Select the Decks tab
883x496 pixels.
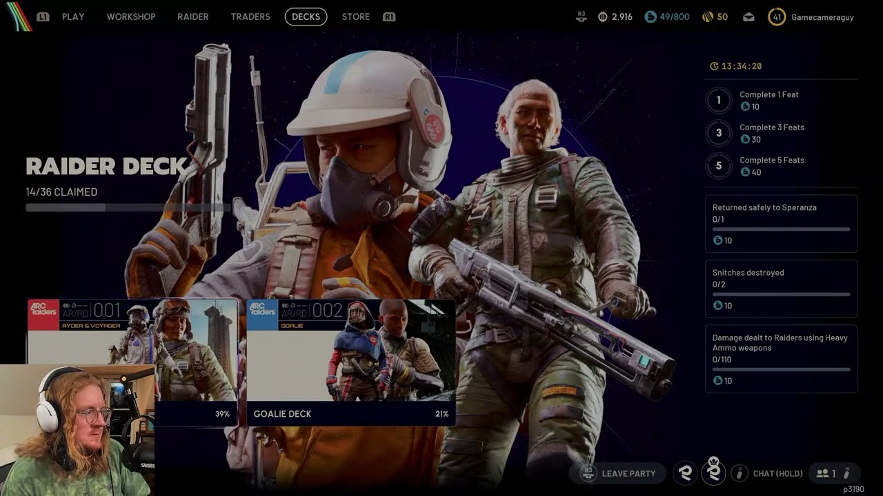point(306,17)
